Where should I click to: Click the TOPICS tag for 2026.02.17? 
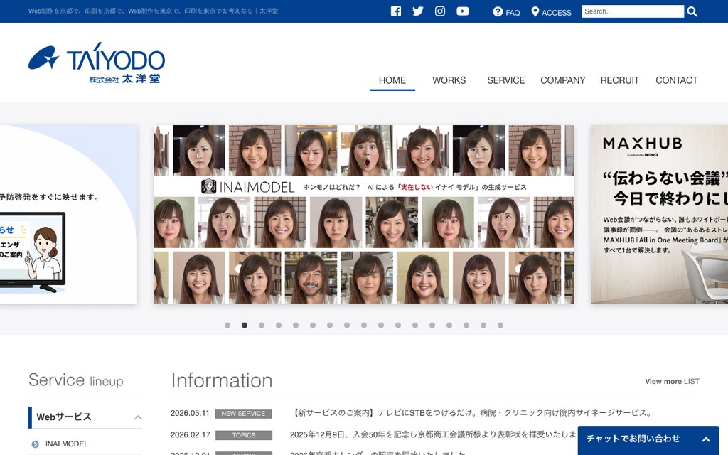[243, 435]
